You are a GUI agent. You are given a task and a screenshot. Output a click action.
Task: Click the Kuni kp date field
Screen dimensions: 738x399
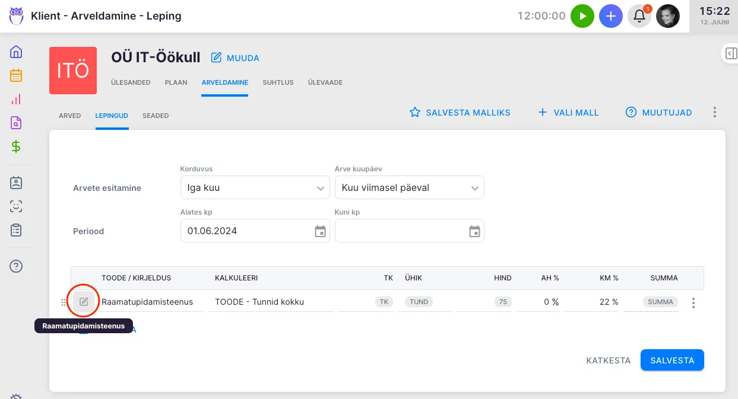[401, 231]
